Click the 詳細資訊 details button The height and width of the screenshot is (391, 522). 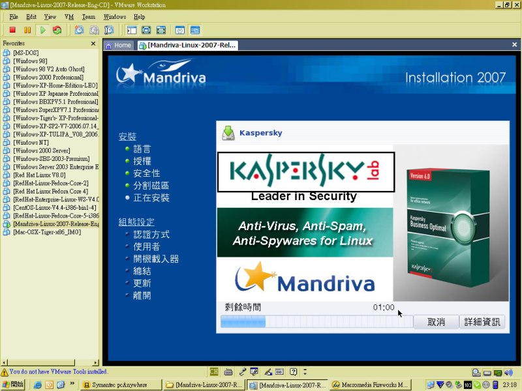482,322
